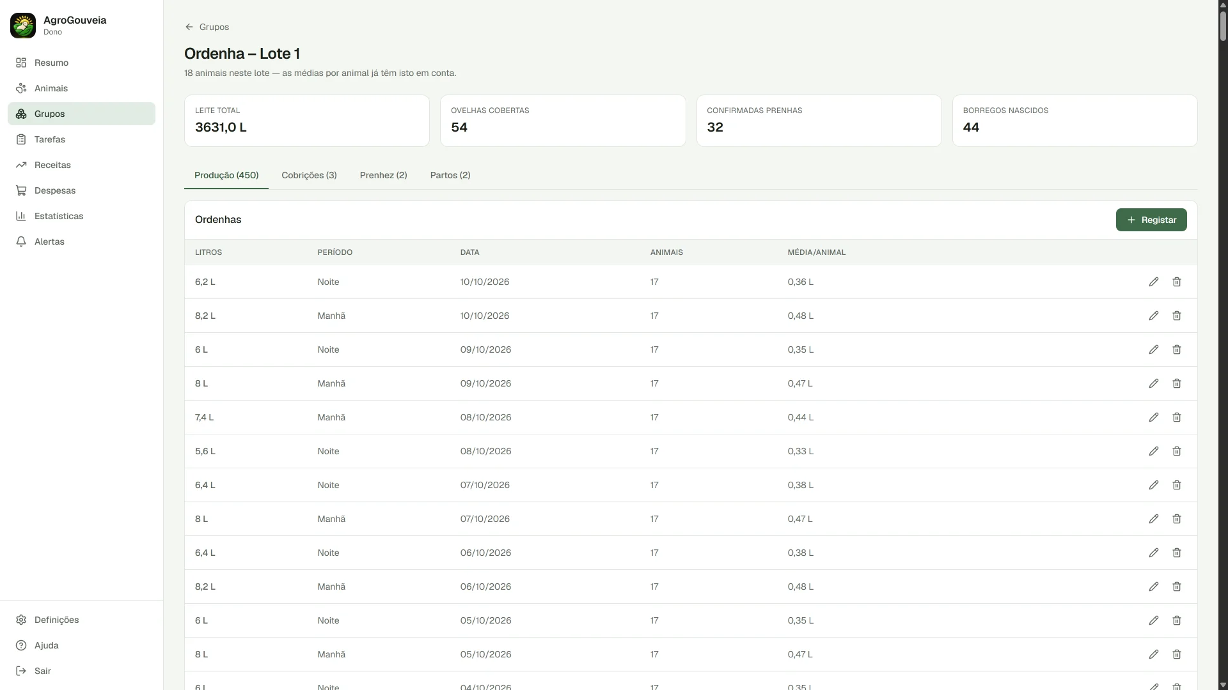The width and height of the screenshot is (1228, 690).
Task: Delete the 8,2 L Manhã 10/10/2026 record
Action: [x=1176, y=316]
